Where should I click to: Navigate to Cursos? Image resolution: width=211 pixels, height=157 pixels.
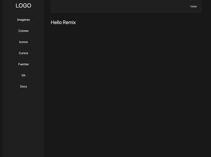point(23,53)
